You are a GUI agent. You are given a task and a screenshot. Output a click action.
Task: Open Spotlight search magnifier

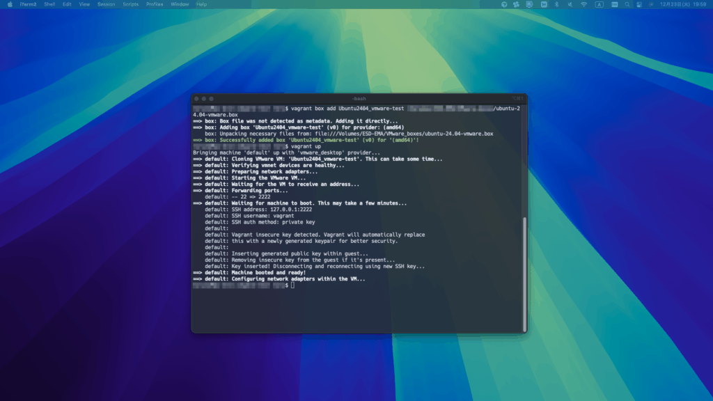626,4
